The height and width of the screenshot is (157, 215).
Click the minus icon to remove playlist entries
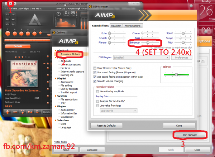(15, 112)
